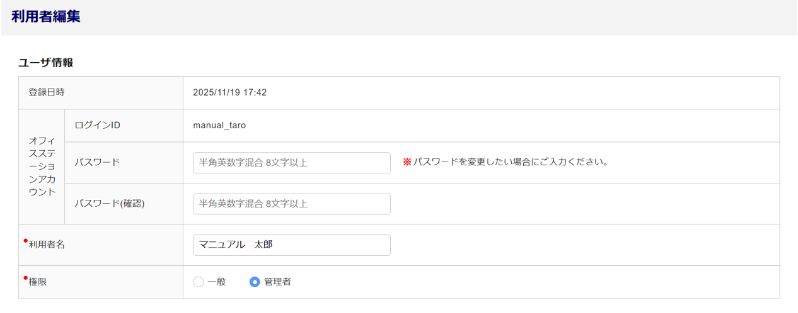Image resolution: width=798 pixels, height=313 pixels.
Task: Click the red required dot beside 利用者名
Action: tap(25, 241)
